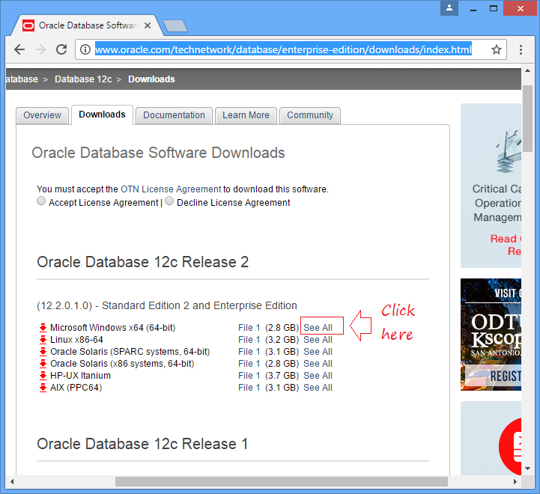Click the horizontal scrollbar thumb
The width and height of the screenshot is (540, 494).
(x=282, y=481)
